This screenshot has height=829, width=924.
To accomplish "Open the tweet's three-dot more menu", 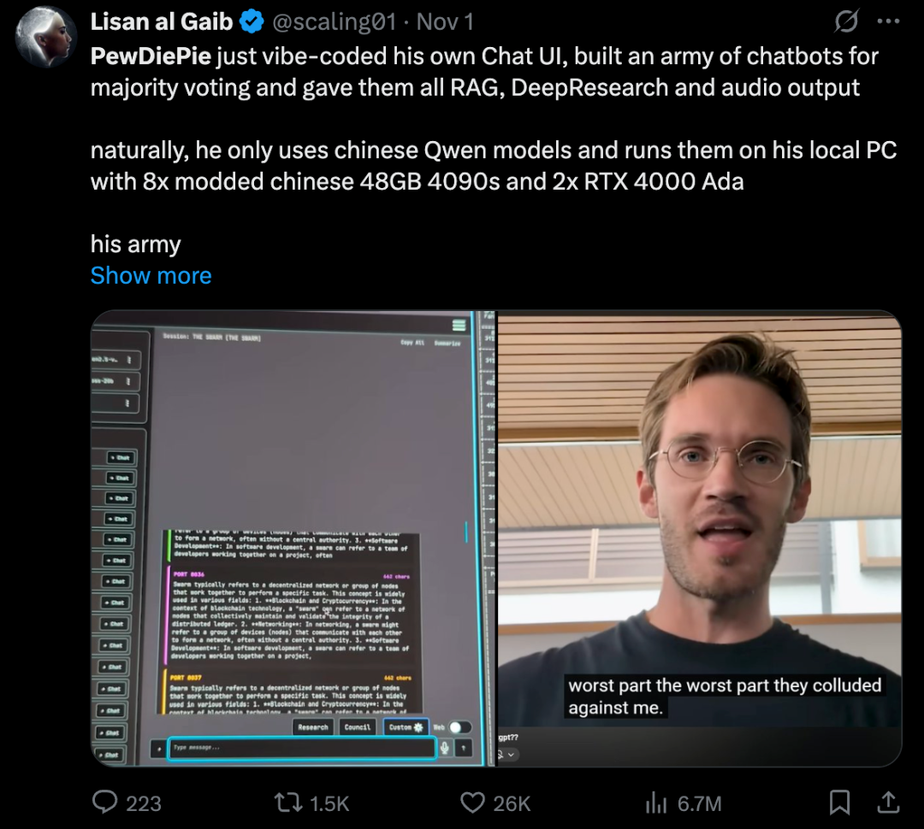I will tap(888, 21).
